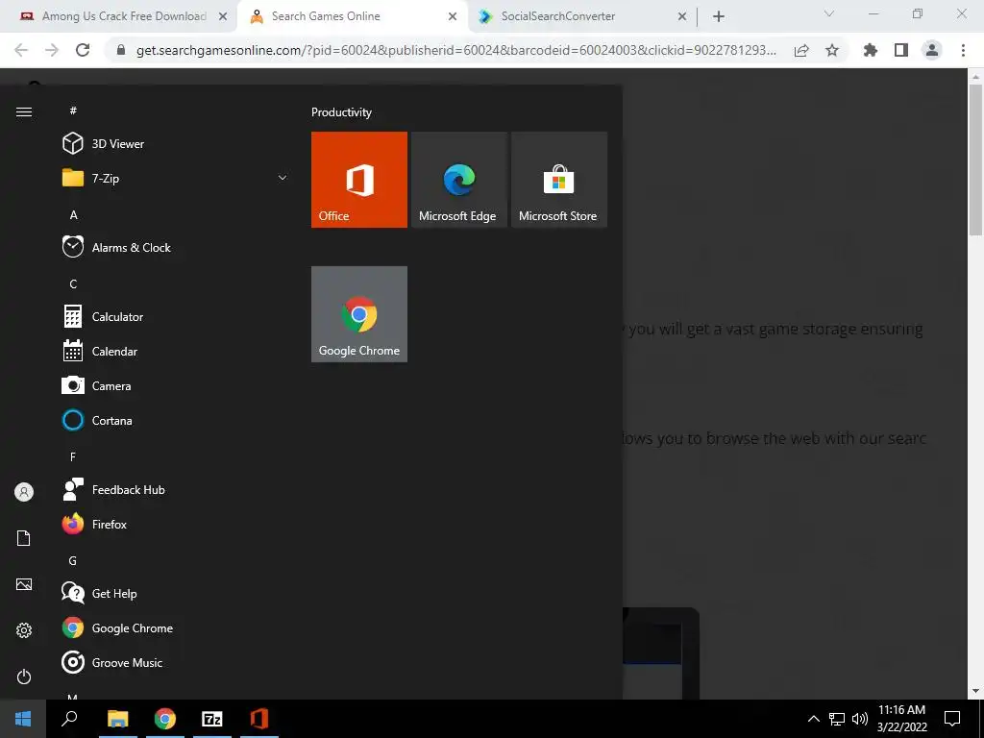Open Pictures from Start sidebar

coord(24,584)
